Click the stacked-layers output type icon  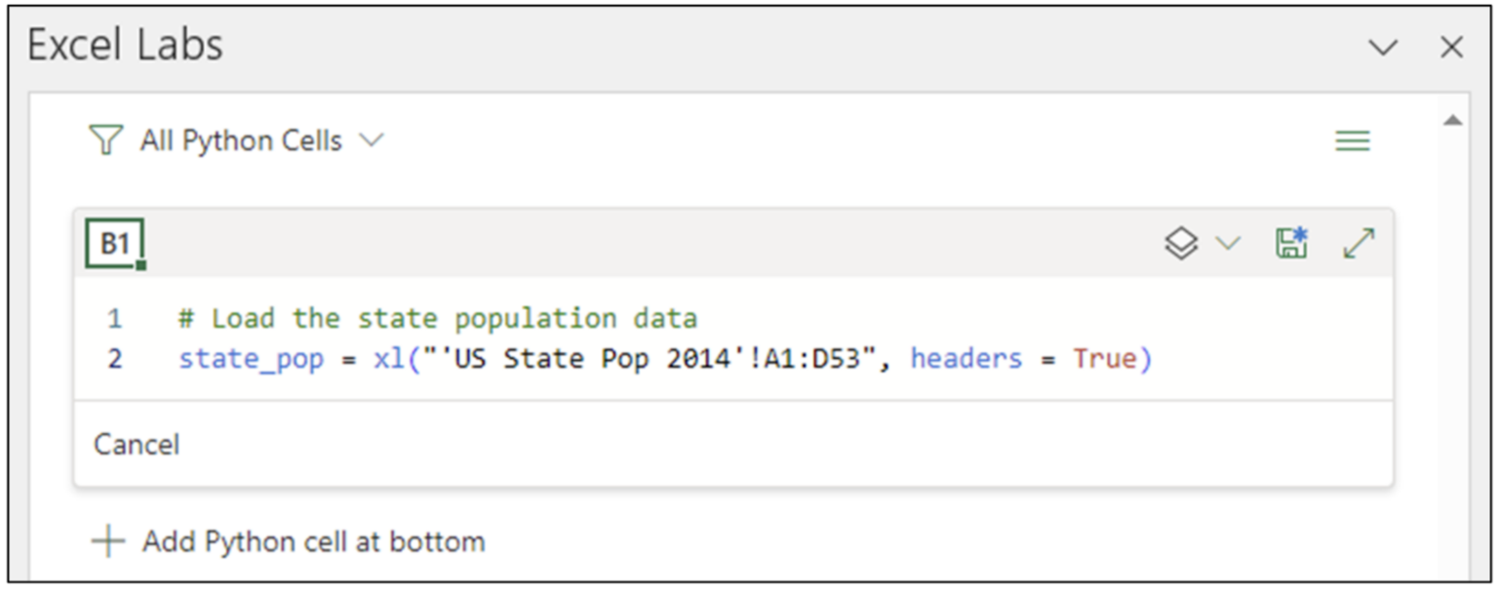point(1183,244)
